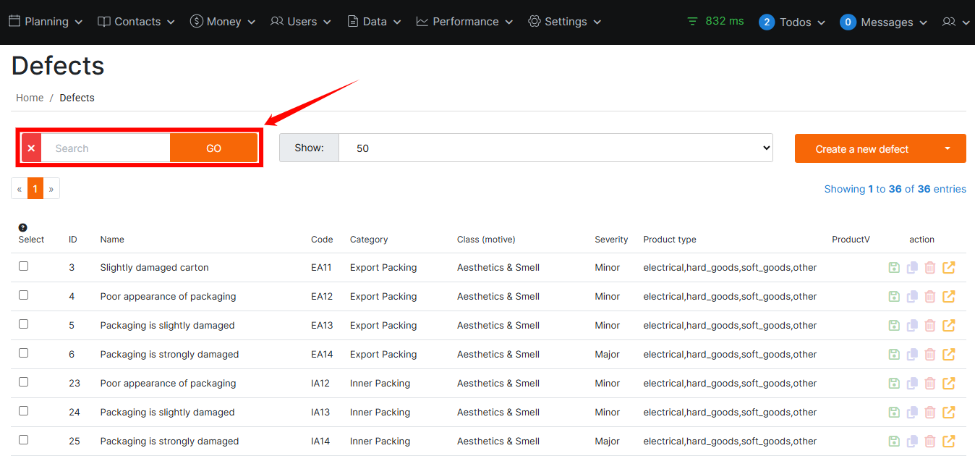This screenshot has width=975, height=456.
Task: Click the save icon for defect ID 25
Action: click(894, 442)
